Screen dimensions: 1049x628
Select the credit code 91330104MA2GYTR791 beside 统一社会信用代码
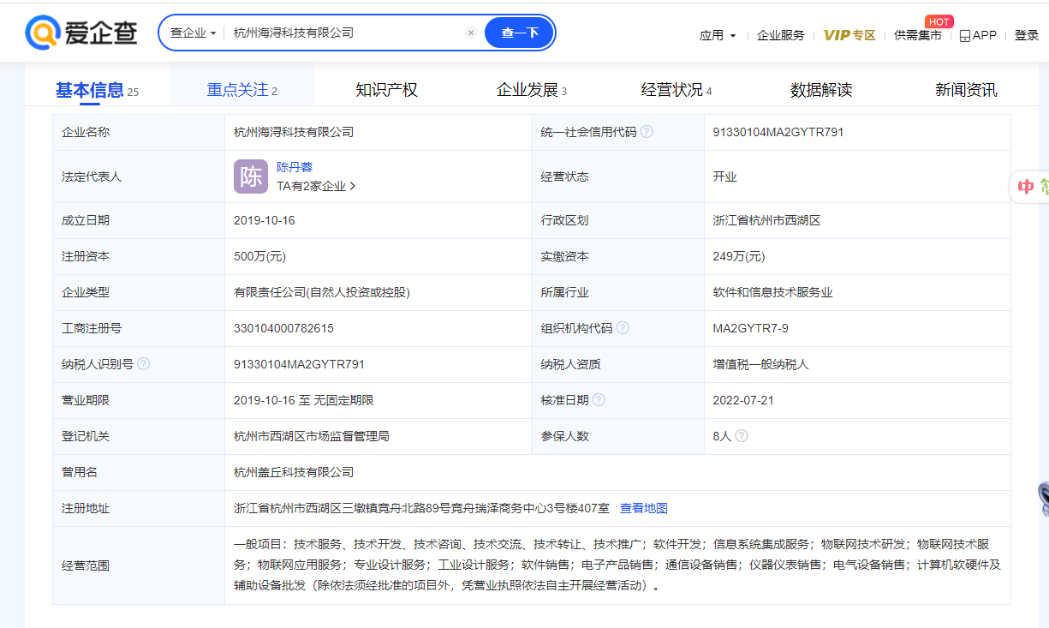(778, 132)
